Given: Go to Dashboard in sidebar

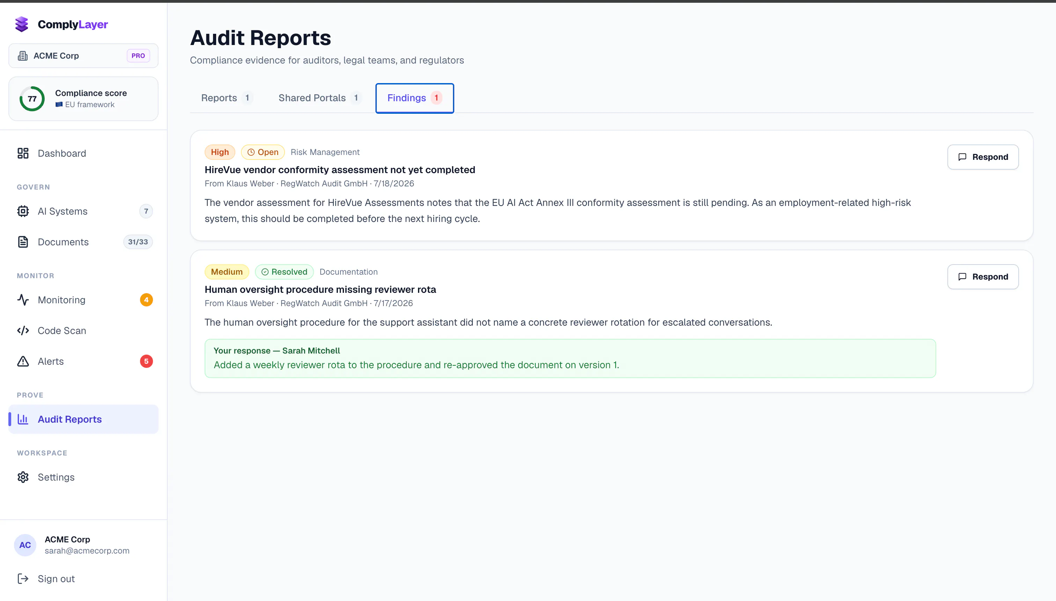Looking at the screenshot, I should 83,153.
